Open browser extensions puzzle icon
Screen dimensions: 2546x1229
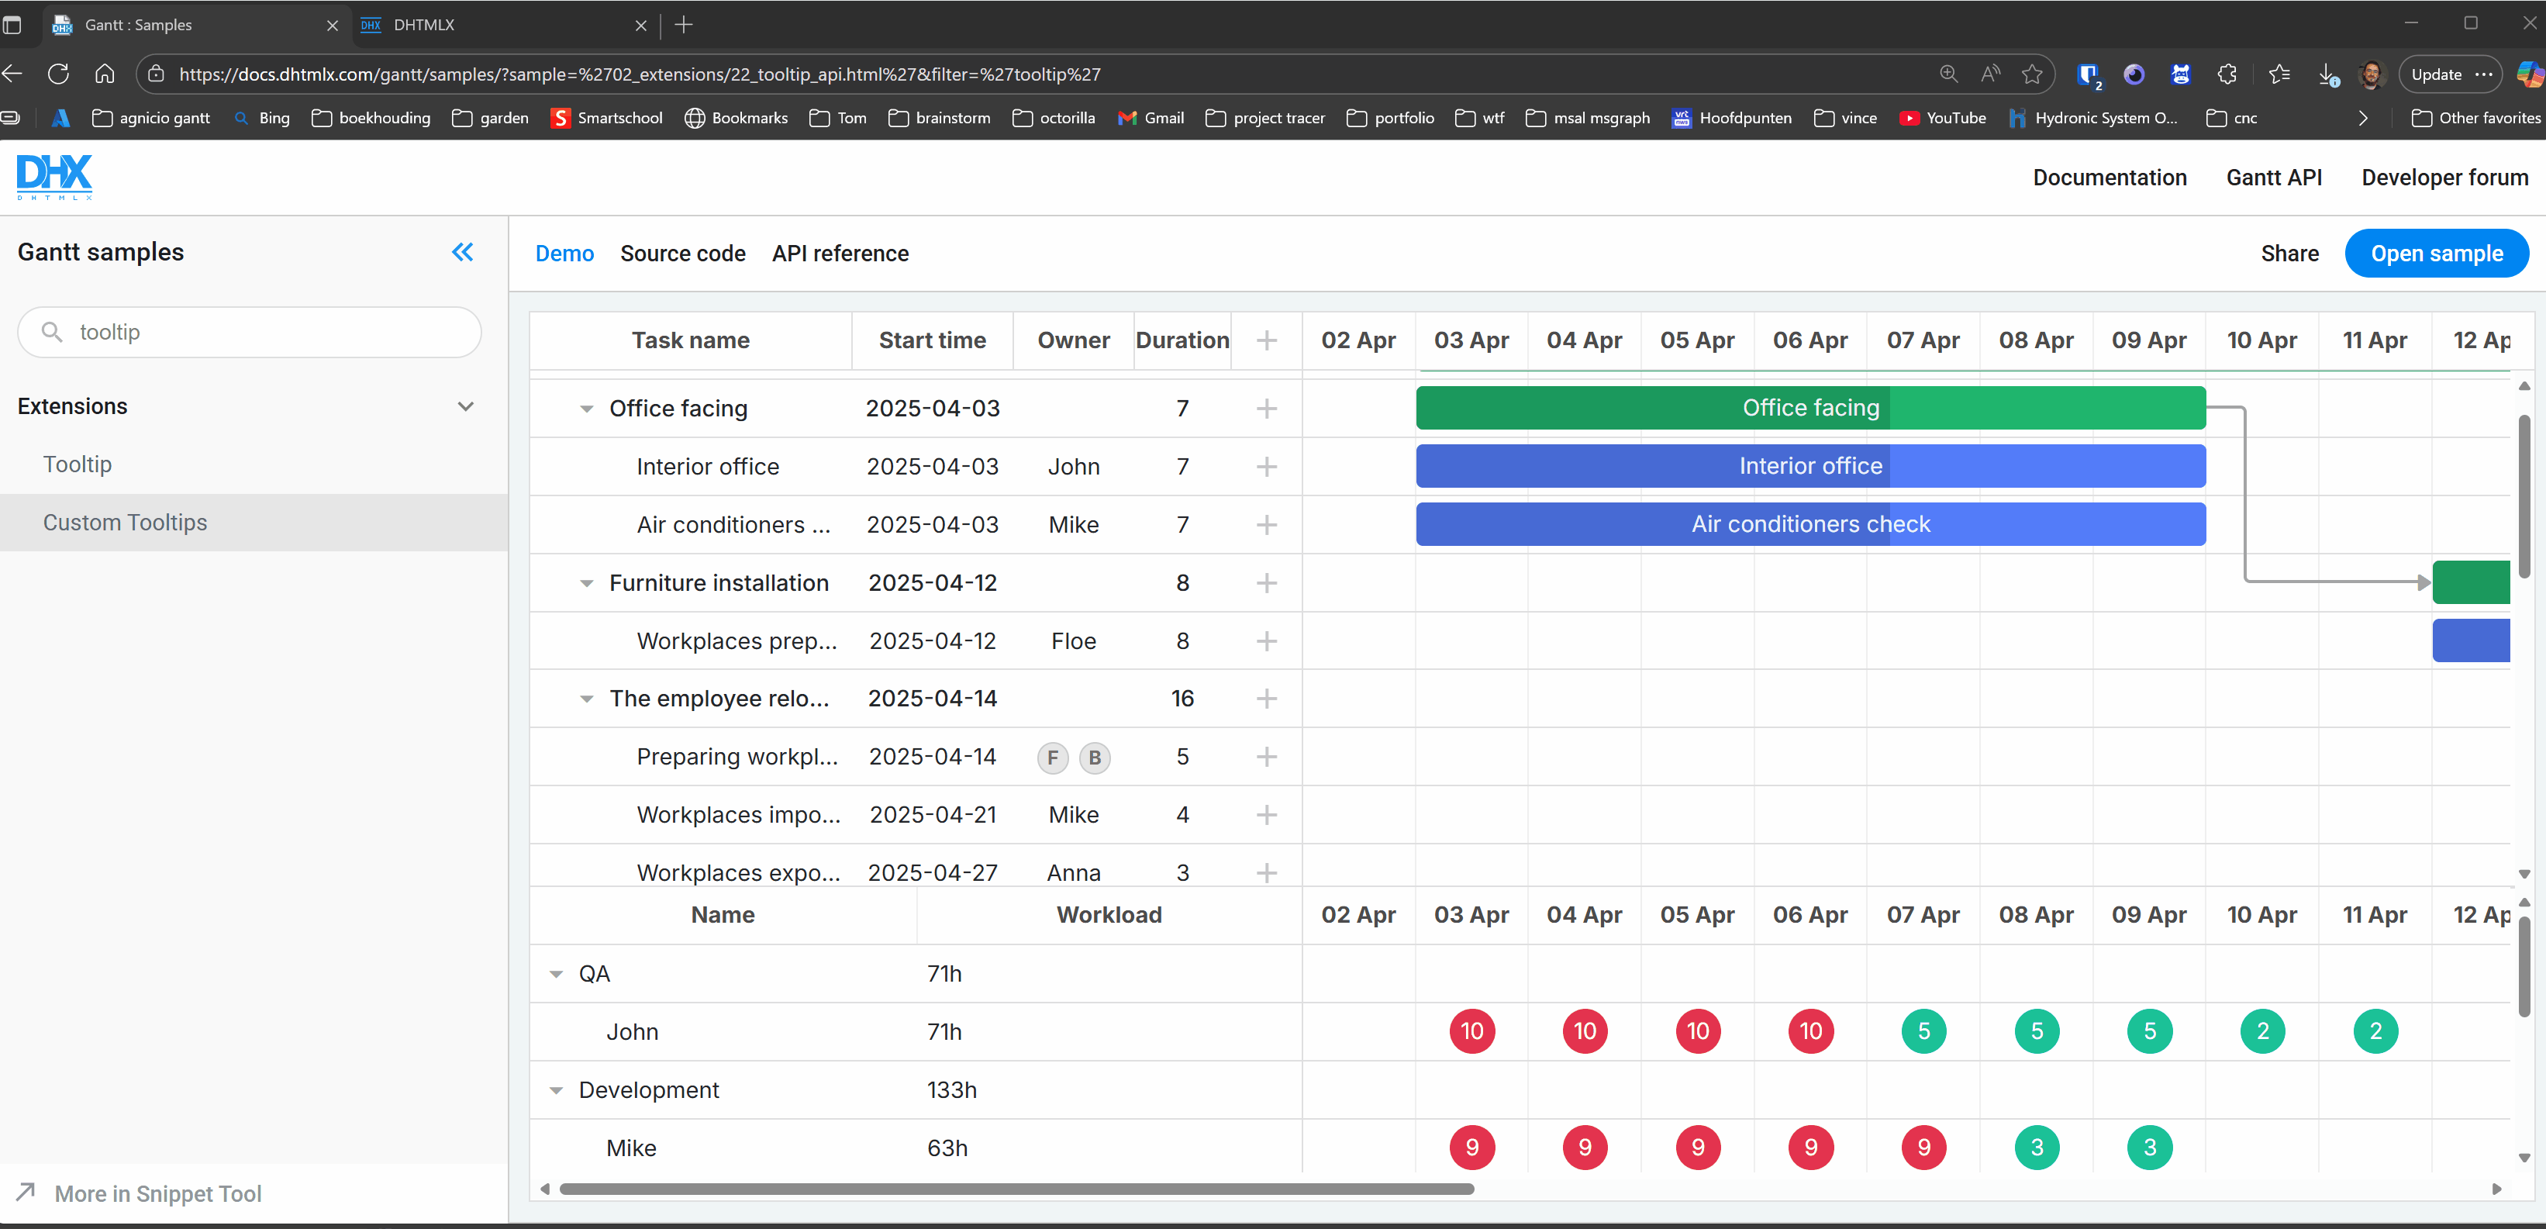click(x=2227, y=74)
